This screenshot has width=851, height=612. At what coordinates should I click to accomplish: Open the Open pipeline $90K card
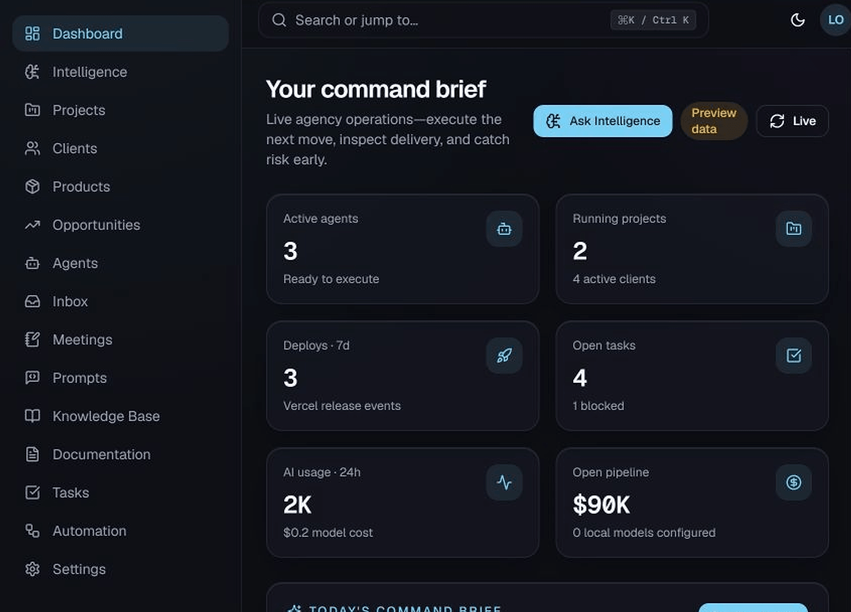point(692,503)
